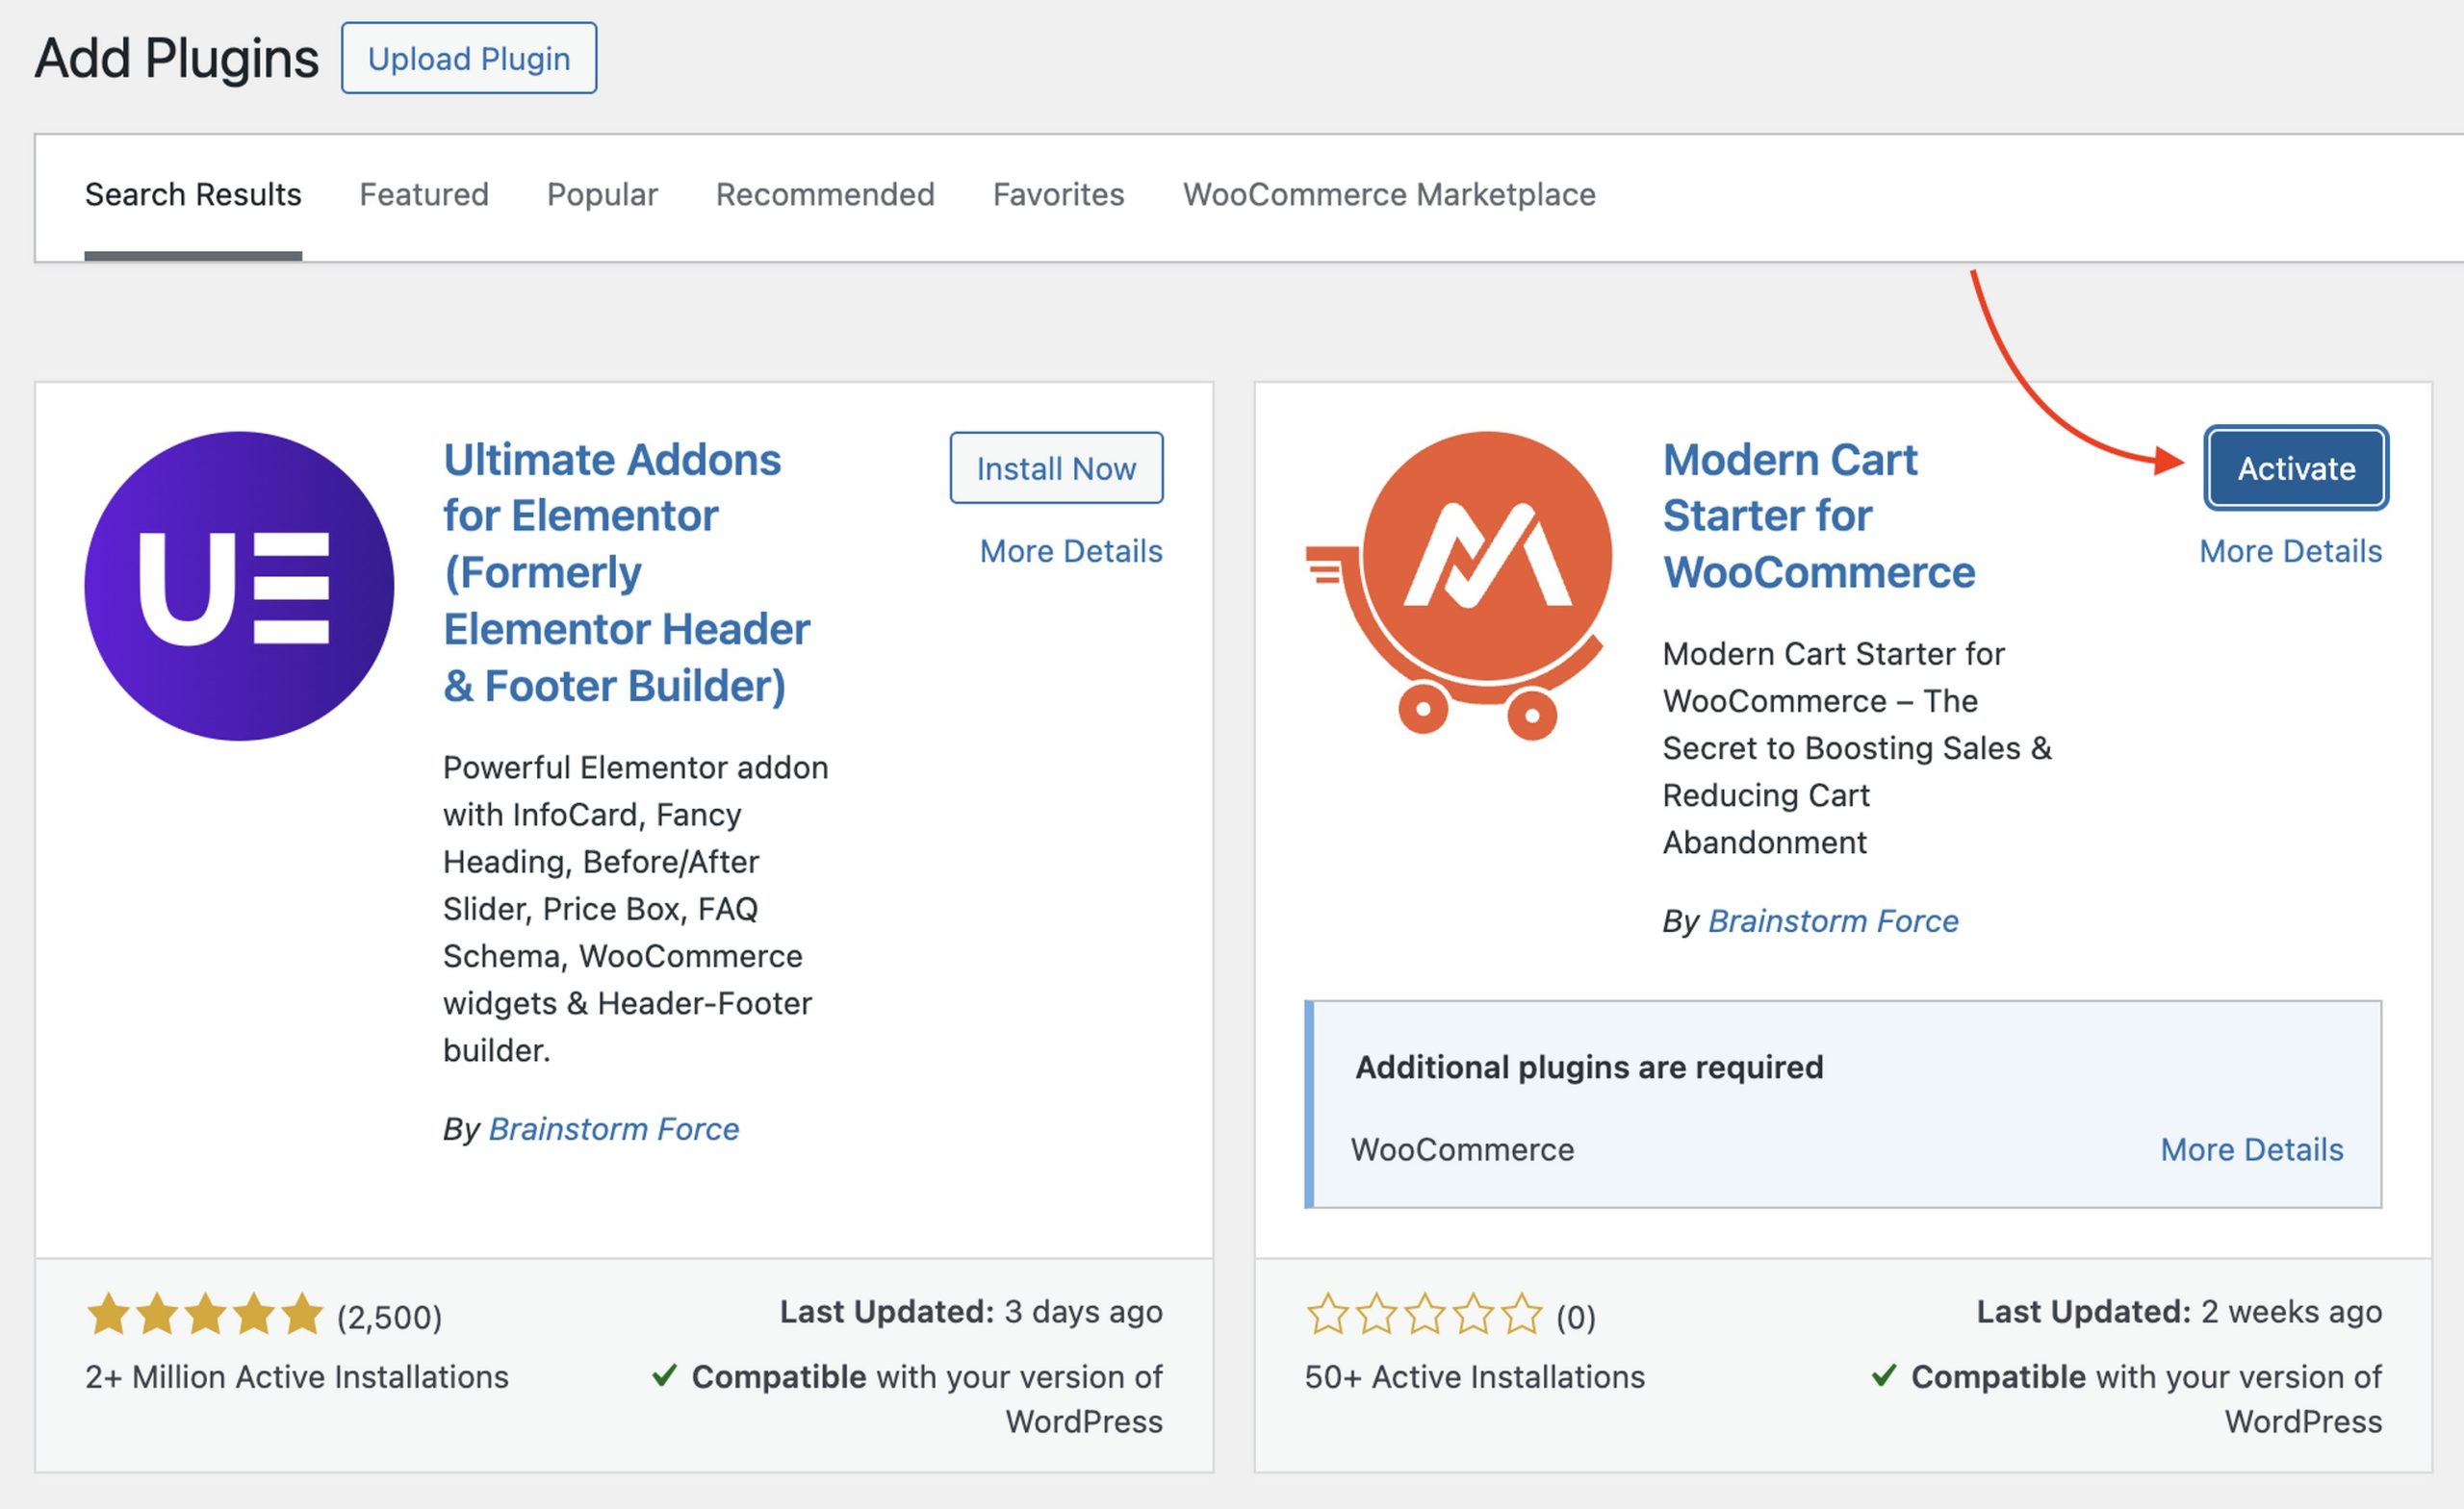Image resolution: width=2464 pixels, height=1509 pixels.
Task: Go to the Favorites tab
Action: (1058, 194)
